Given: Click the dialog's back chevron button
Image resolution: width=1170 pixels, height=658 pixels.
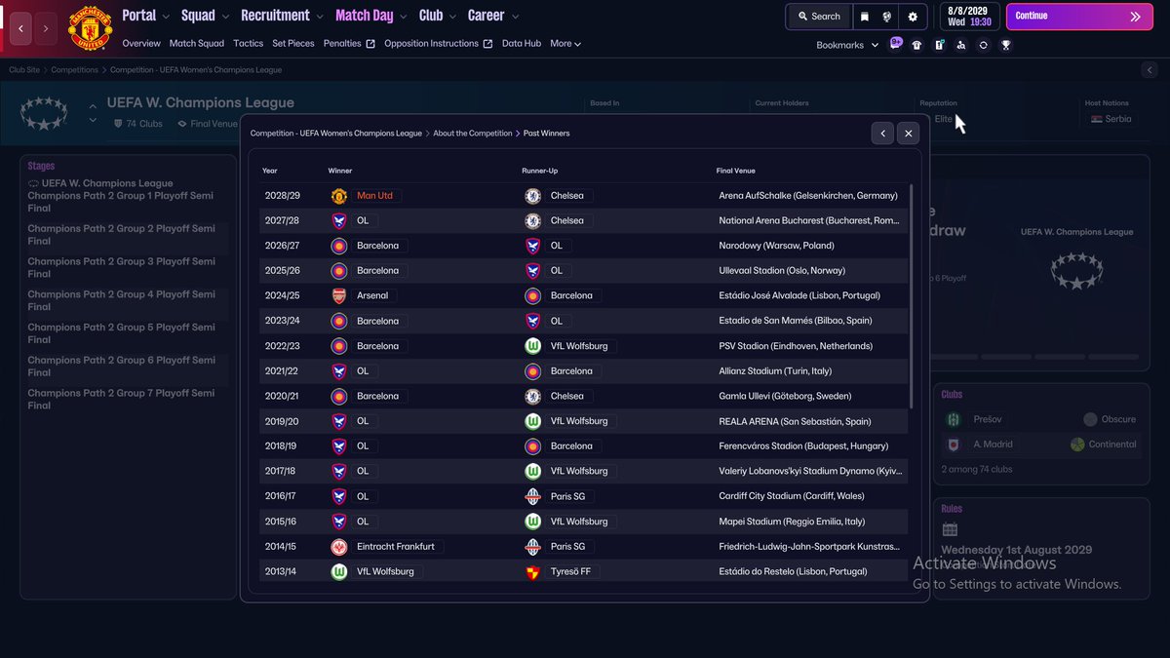Looking at the screenshot, I should pyautogui.click(x=882, y=134).
